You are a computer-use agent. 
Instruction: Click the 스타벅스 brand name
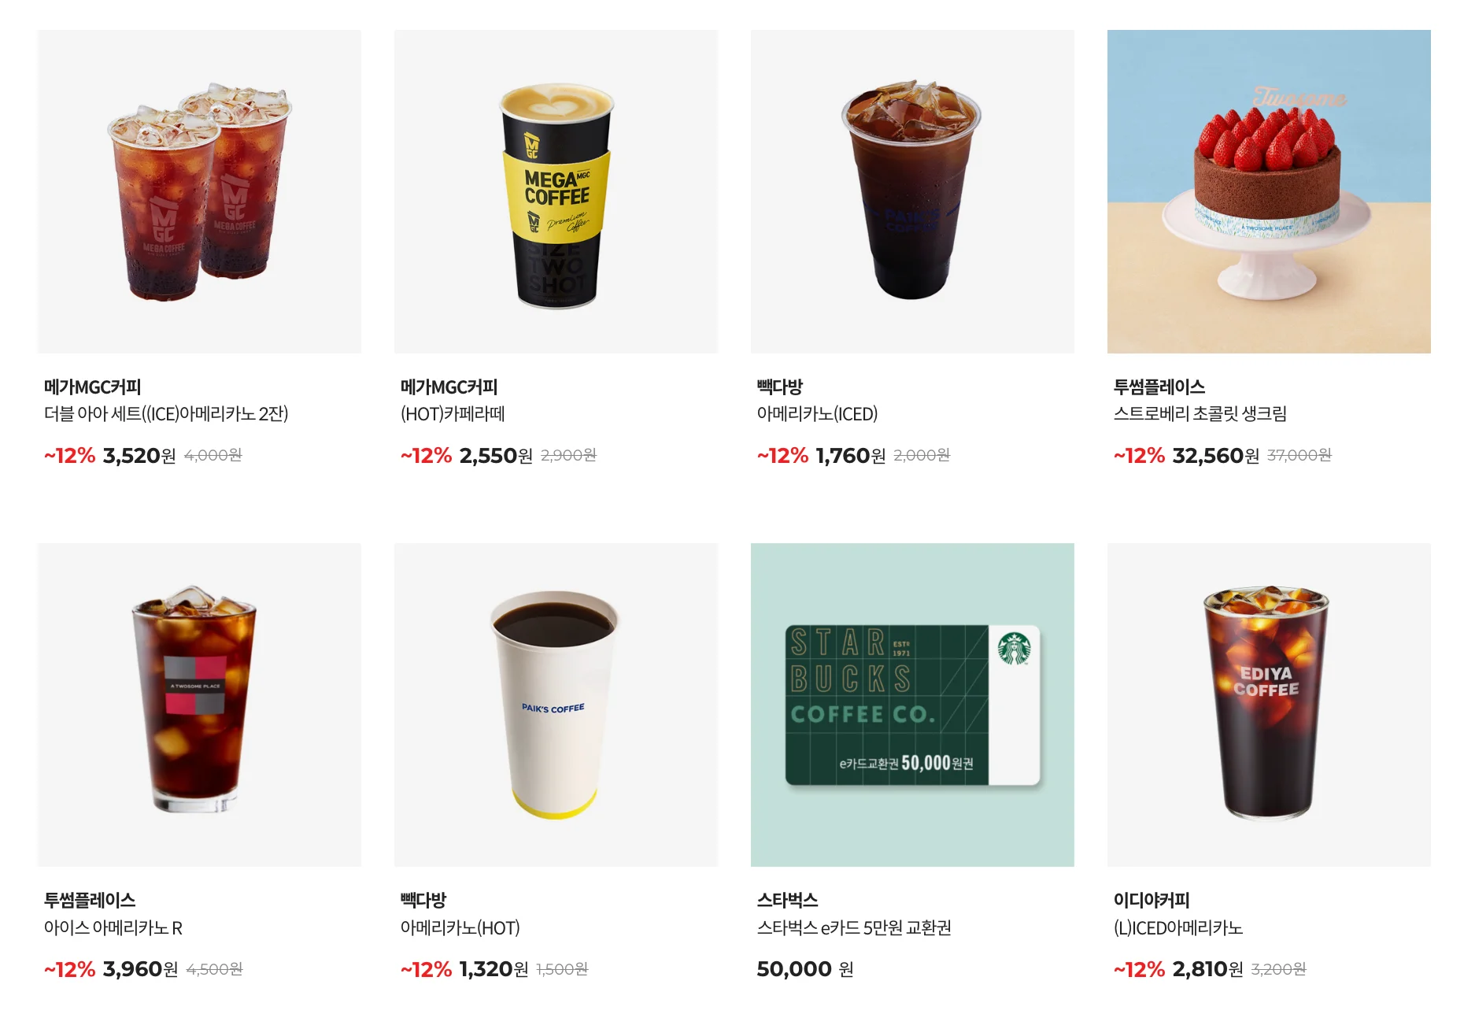click(x=787, y=900)
